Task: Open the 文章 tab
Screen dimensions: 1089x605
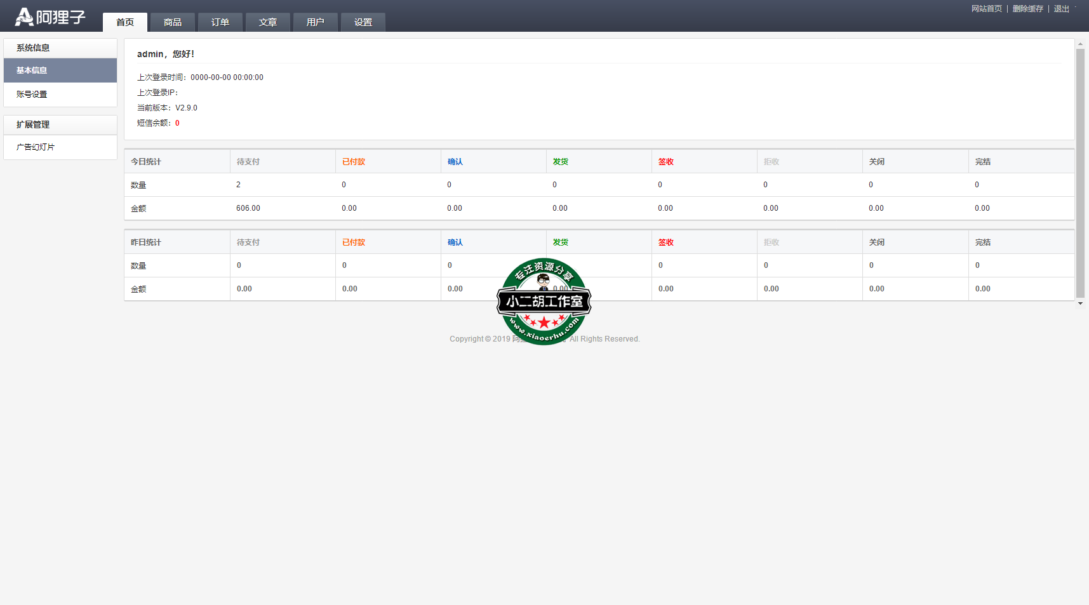Action: (x=268, y=22)
